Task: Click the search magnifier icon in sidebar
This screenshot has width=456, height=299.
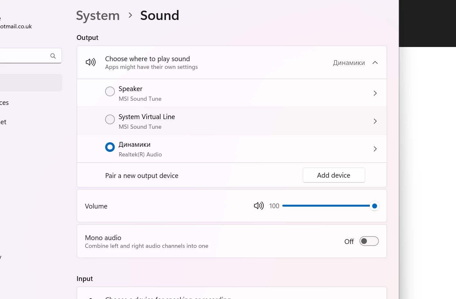Action: tap(53, 56)
